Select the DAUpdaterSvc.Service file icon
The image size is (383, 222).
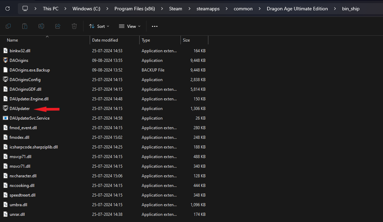pos(6,118)
